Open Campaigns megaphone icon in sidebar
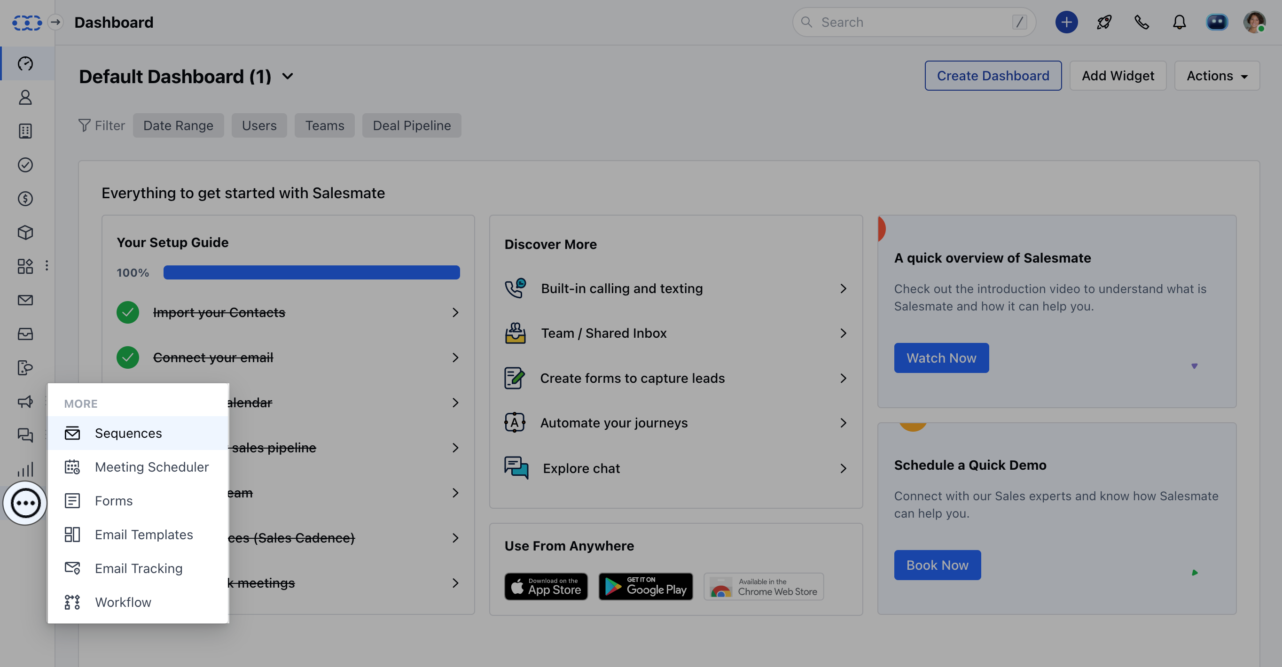This screenshot has width=1282, height=667. (x=25, y=402)
